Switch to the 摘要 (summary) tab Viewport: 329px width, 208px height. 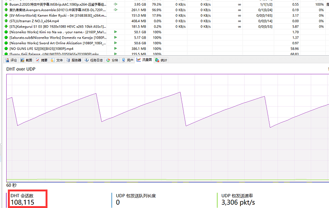(x=41, y=60)
